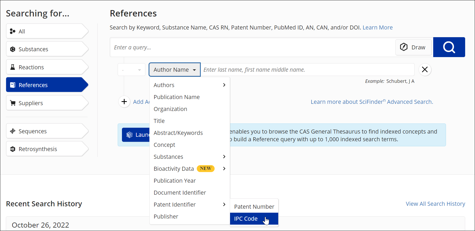Screen dimensions: 475x231
Task: Expand the Substances submenu in dropdown
Action: (x=190, y=157)
